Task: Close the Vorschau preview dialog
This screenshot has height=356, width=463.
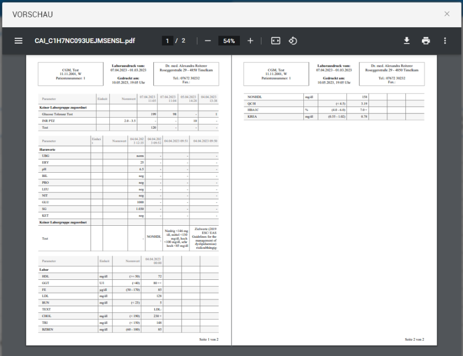Action: click(447, 14)
